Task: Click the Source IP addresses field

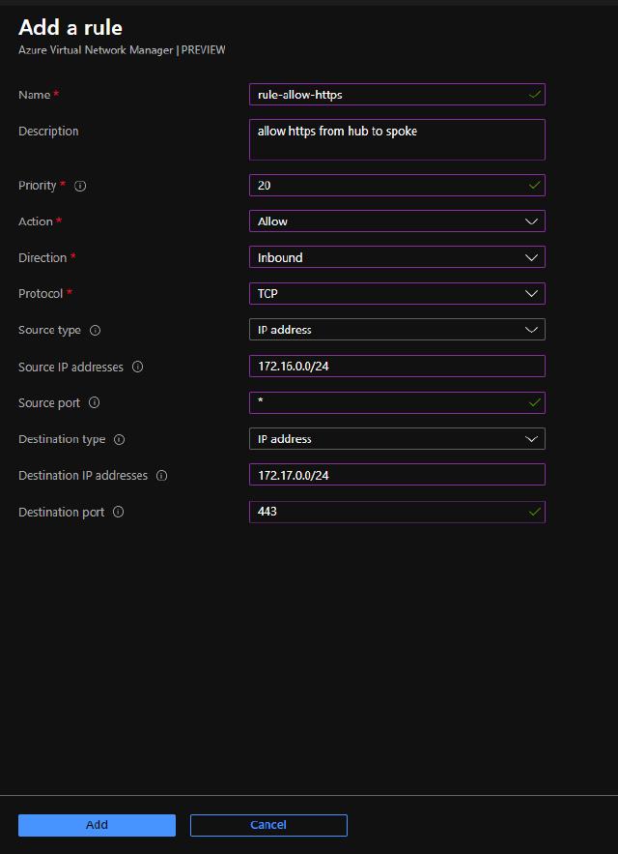Action: tap(397, 367)
